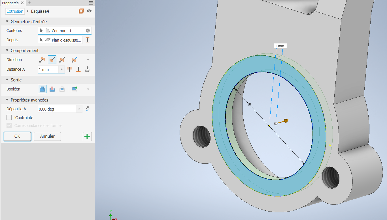Image resolution: width=387 pixels, height=220 pixels.
Task: Select the asymmetric direction icon
Action: click(75, 60)
